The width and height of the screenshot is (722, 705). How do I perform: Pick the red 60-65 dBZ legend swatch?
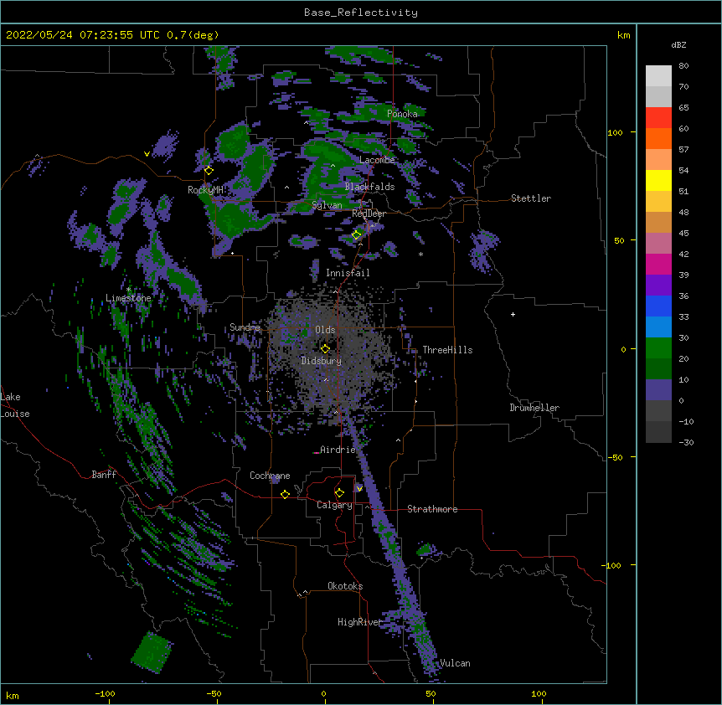[x=658, y=118]
